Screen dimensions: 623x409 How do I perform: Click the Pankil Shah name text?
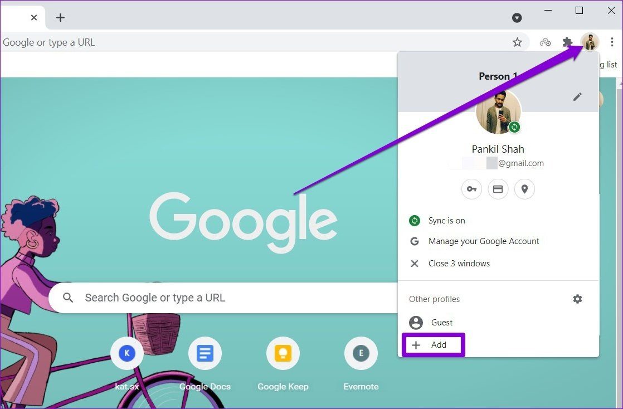pos(498,149)
